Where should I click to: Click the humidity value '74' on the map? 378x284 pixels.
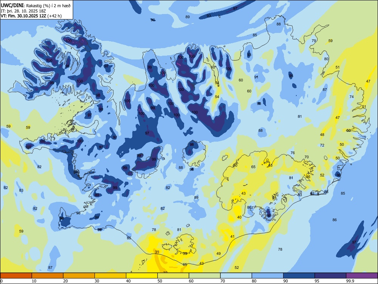pos(352,97)
